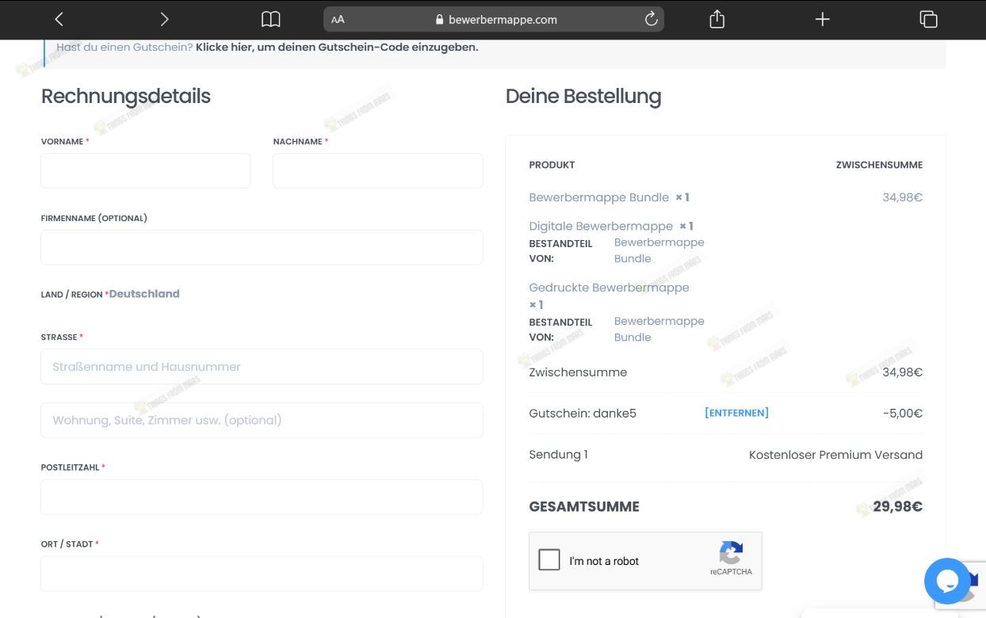Open the blue chat bubble widget
This screenshot has height=618, width=986.
(947, 582)
